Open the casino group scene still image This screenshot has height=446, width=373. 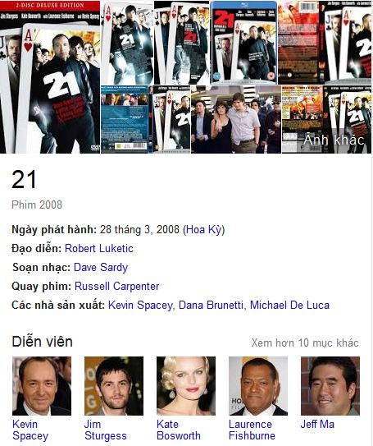pos(236,119)
